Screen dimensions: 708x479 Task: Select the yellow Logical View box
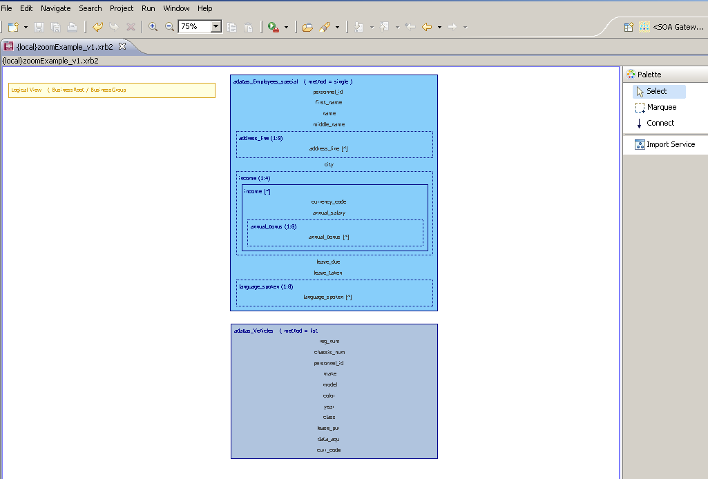[112, 90]
